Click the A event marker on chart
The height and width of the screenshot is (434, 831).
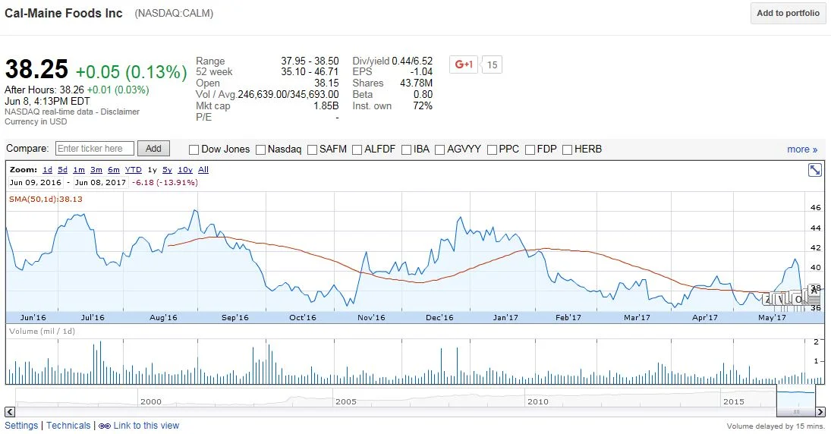coord(814,291)
